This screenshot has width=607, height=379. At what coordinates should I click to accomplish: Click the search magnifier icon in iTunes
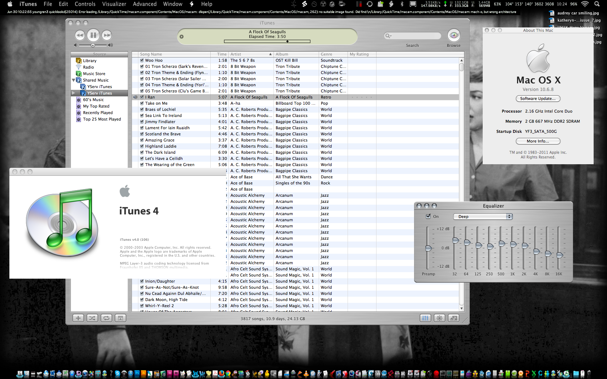coord(388,36)
